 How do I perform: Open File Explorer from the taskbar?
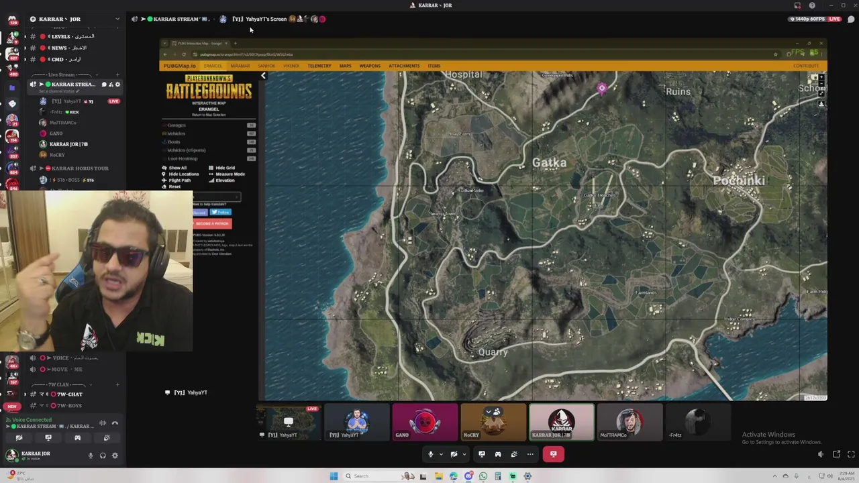438,476
